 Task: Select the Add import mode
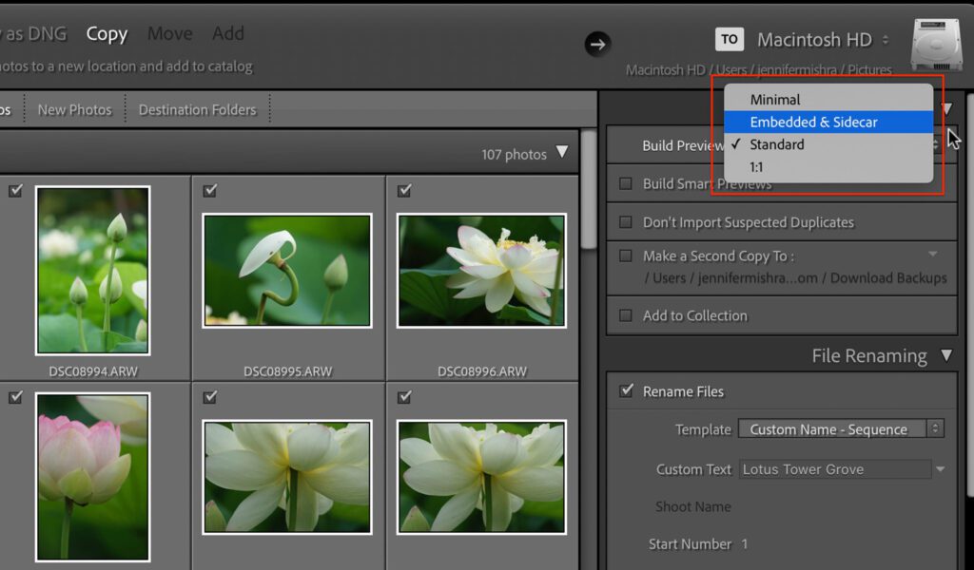click(x=228, y=34)
